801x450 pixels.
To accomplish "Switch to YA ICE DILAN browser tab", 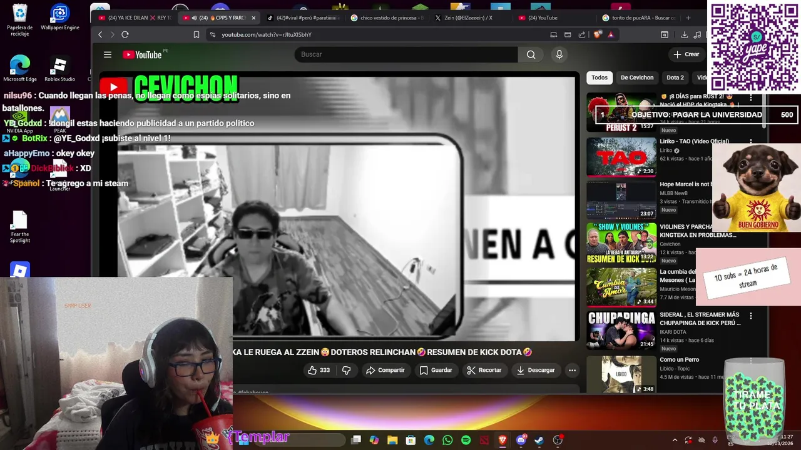I will (135, 18).
